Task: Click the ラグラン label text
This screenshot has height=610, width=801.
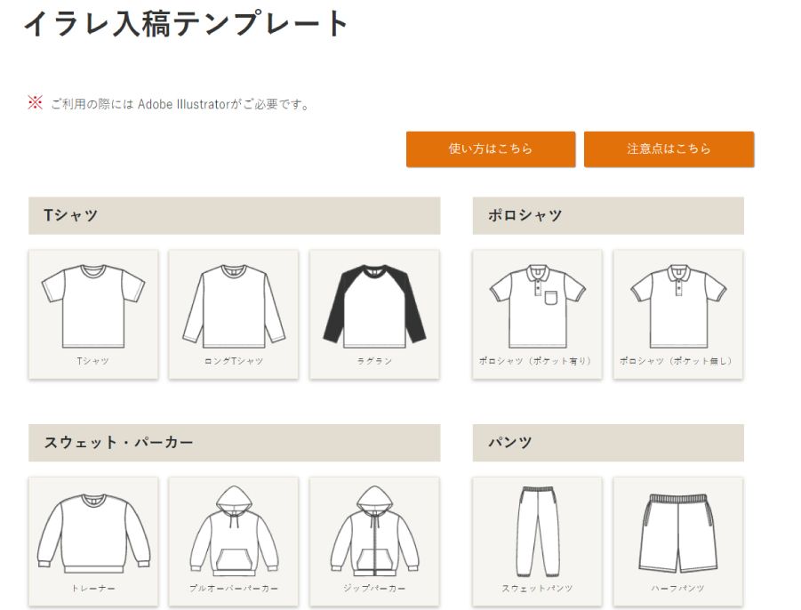Action: (374, 361)
